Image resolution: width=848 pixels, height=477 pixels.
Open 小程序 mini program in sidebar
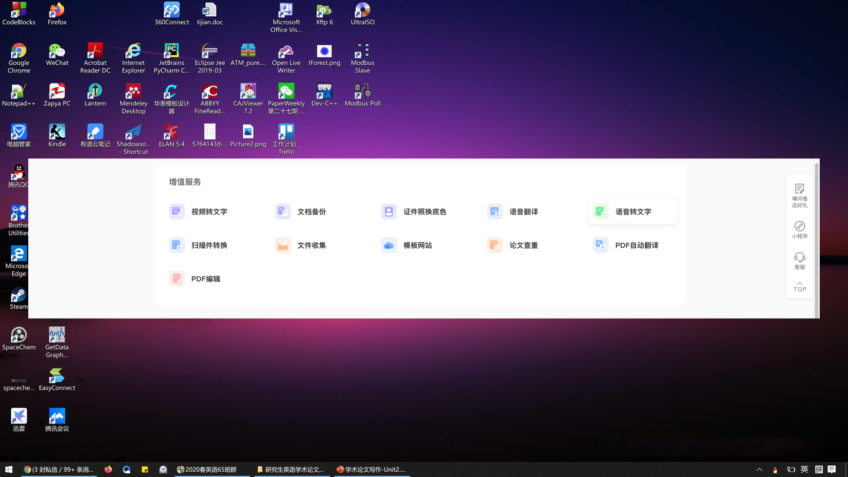800,230
